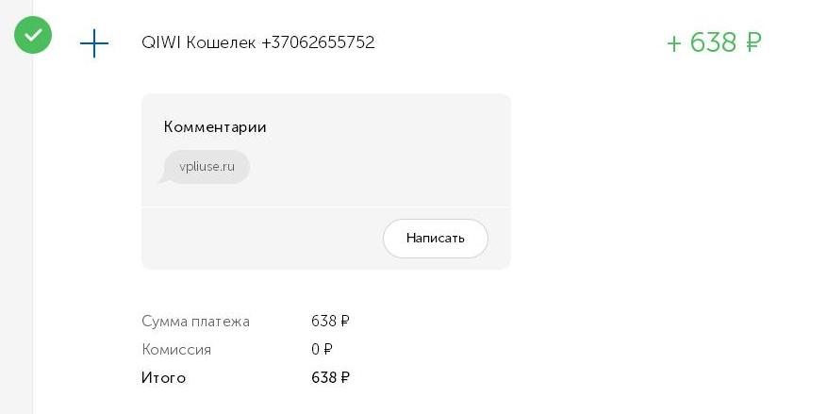The image size is (827, 414).
Task: Select the Комиссия label
Action: (176, 350)
